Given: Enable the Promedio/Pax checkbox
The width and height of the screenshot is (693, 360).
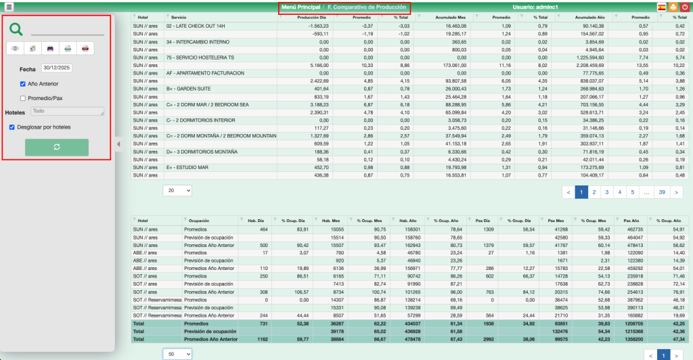Looking at the screenshot, I should (23, 97).
